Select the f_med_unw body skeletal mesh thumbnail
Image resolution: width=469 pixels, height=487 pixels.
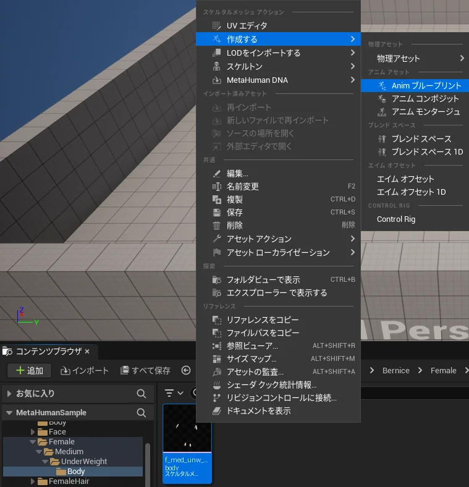[x=187, y=444]
